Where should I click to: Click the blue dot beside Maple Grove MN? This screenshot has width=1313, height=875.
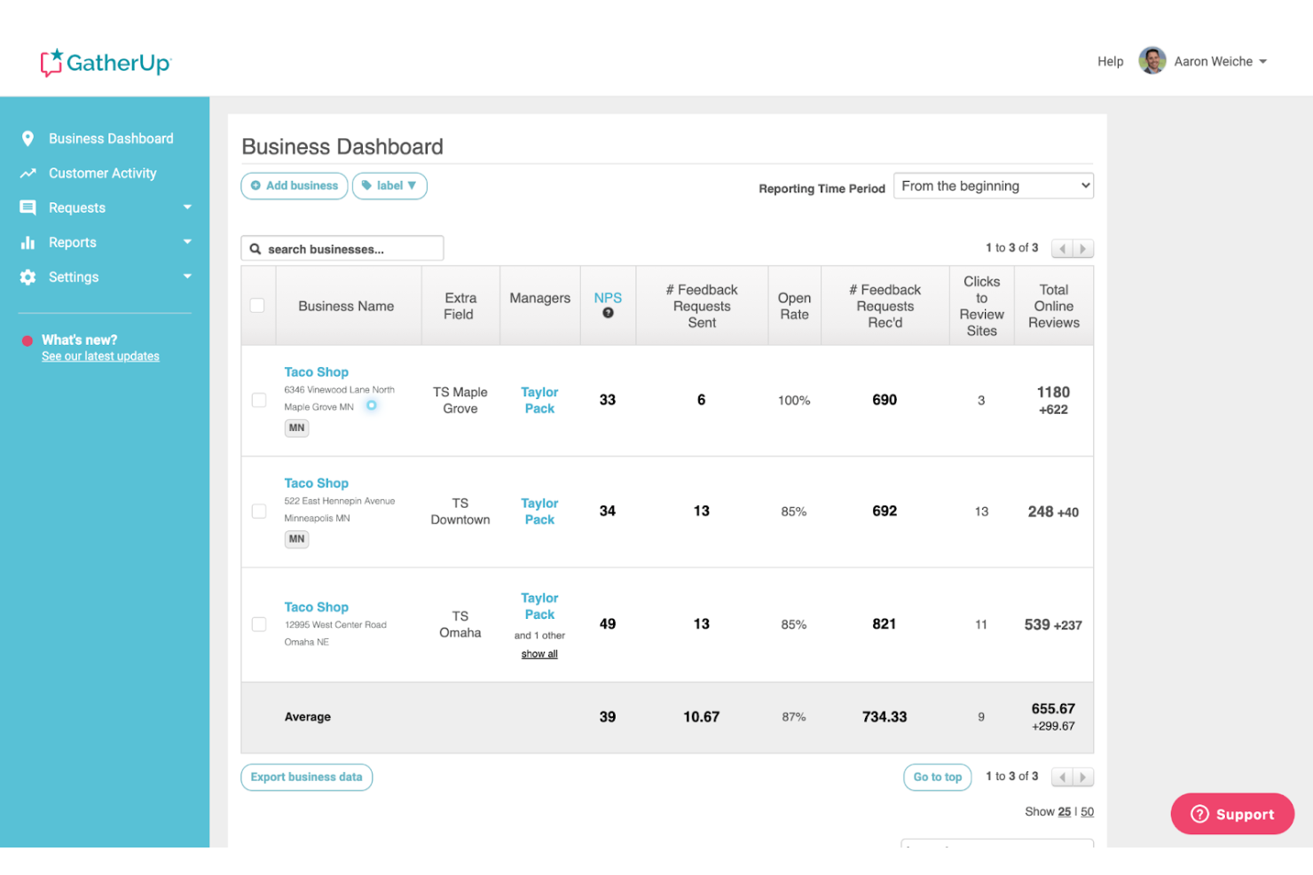coord(372,405)
